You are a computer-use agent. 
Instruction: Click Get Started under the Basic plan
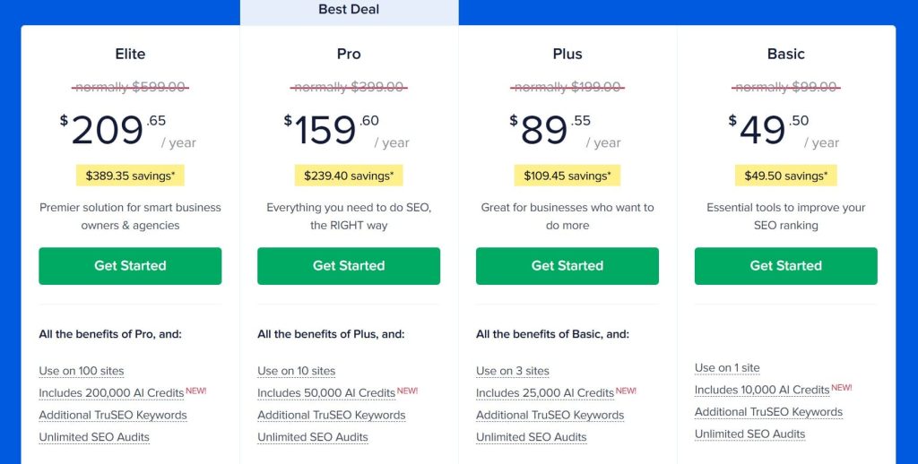(x=786, y=266)
